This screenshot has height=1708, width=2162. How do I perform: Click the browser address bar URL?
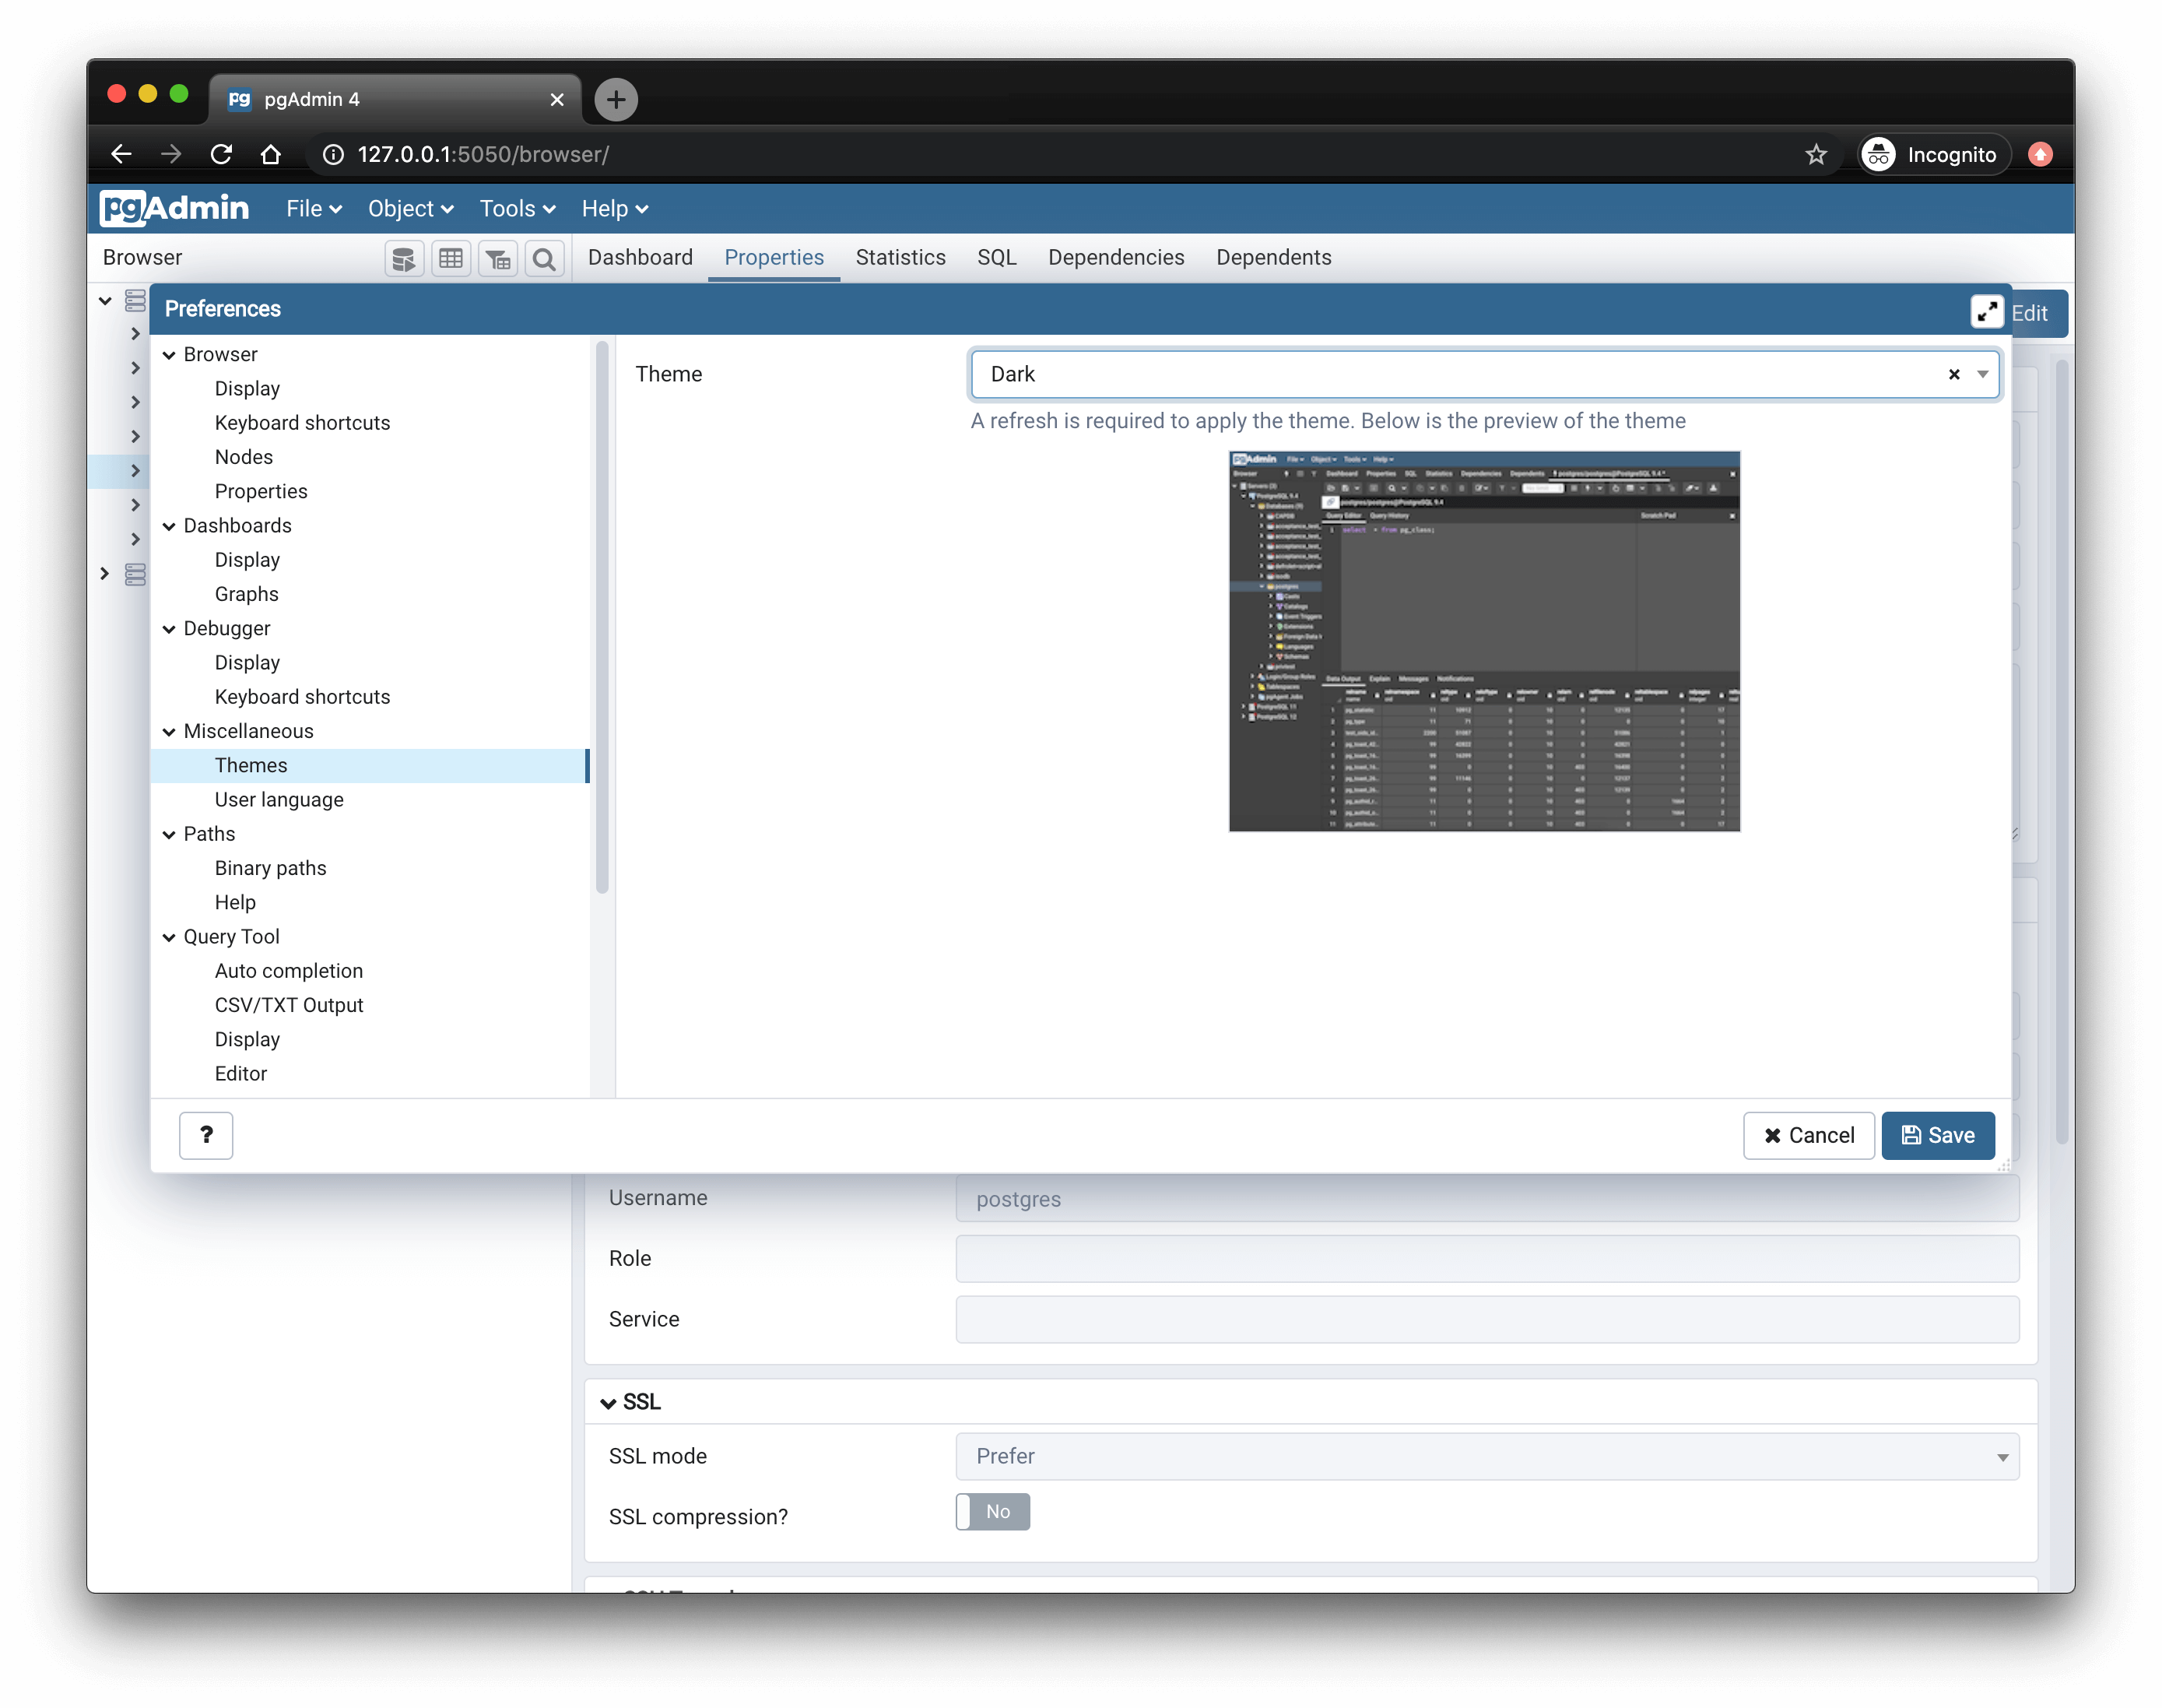point(484,154)
